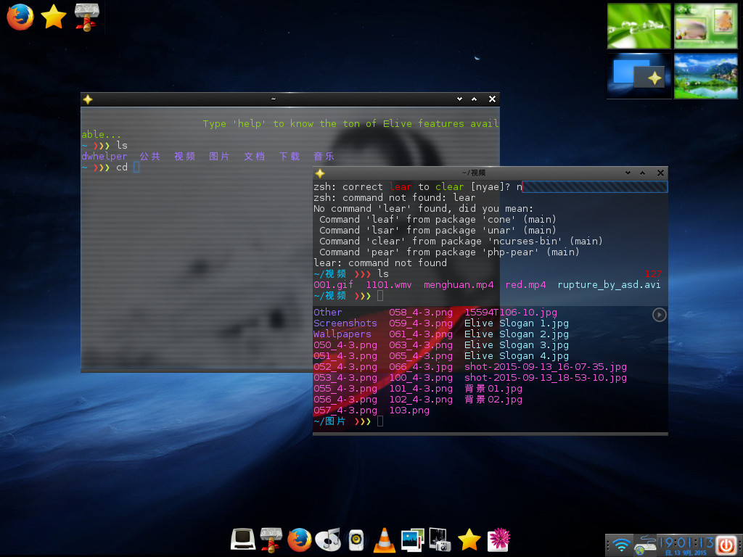Screen dimensions: 743x557
Task: Click the round arrow button in the ~/图片 pane
Action: click(659, 315)
